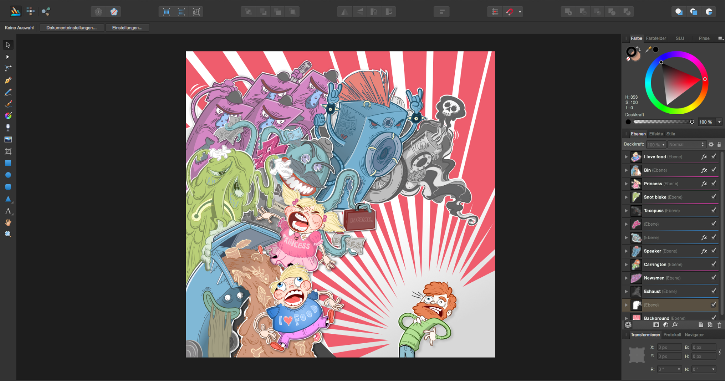725x381 pixels.
Task: Select the Fill gradient tool
Action: click(x=8, y=116)
